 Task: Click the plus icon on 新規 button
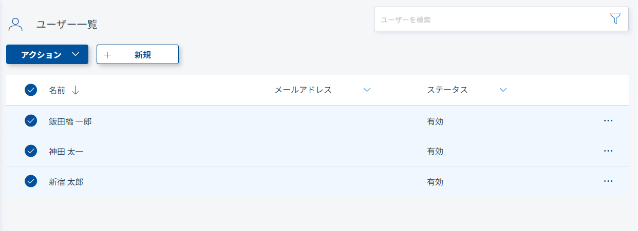pyautogui.click(x=107, y=55)
